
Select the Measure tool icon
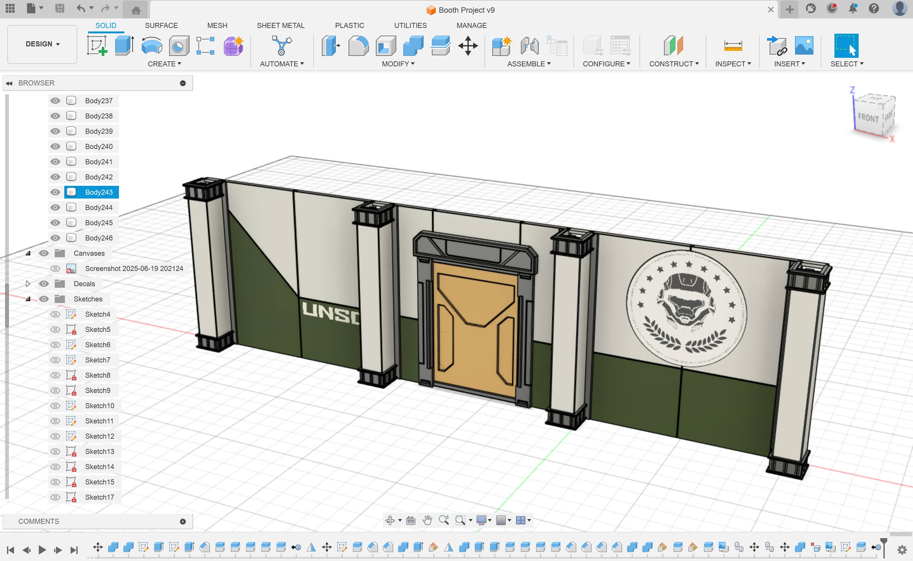click(733, 46)
